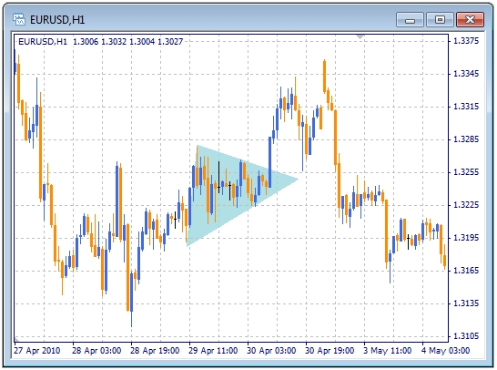
Task: Click the small arrow at chart's bottom-left corner
Action: tap(16, 340)
